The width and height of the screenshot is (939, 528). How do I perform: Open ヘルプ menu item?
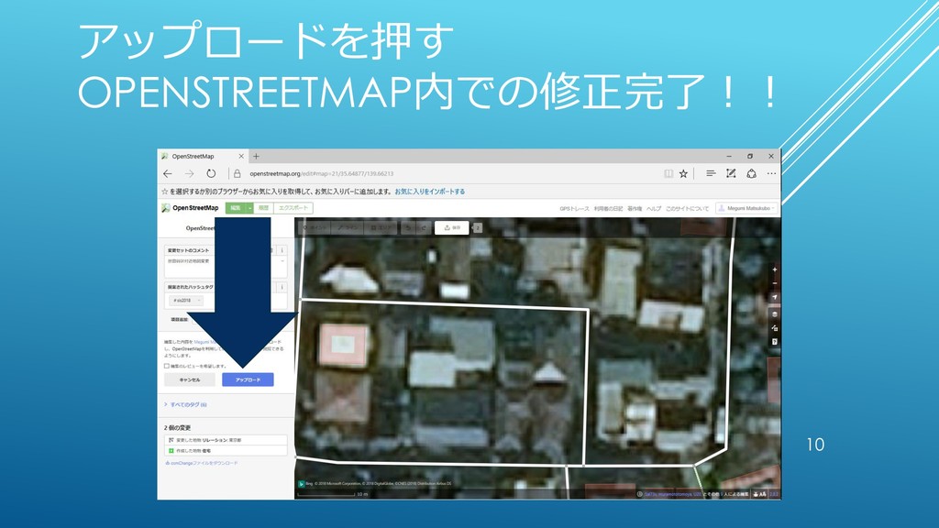(x=654, y=208)
